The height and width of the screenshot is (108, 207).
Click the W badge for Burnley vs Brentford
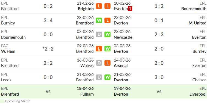[x=99, y=20]
